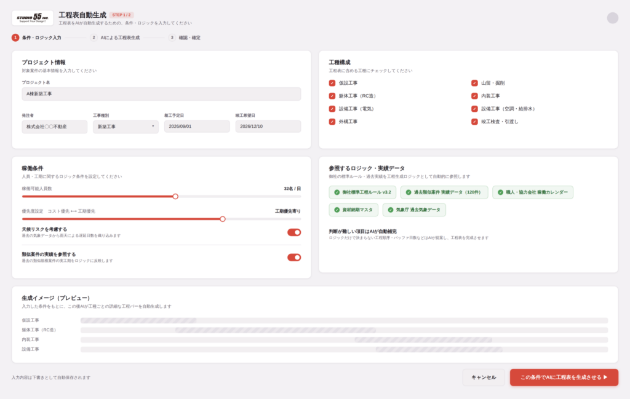Click the 竣工希望日 date field
Screen dimensions: 630x399
[x=268, y=127]
